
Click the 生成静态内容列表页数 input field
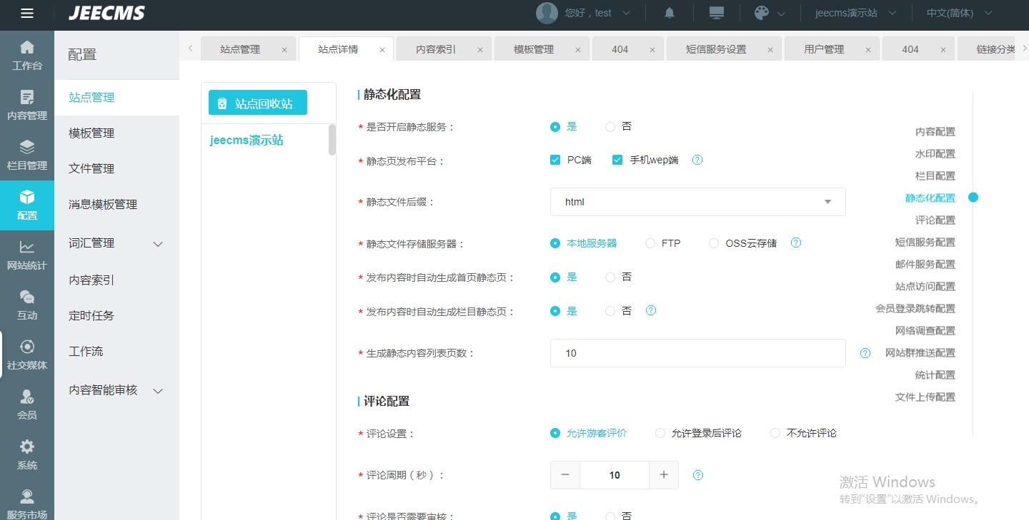click(697, 353)
